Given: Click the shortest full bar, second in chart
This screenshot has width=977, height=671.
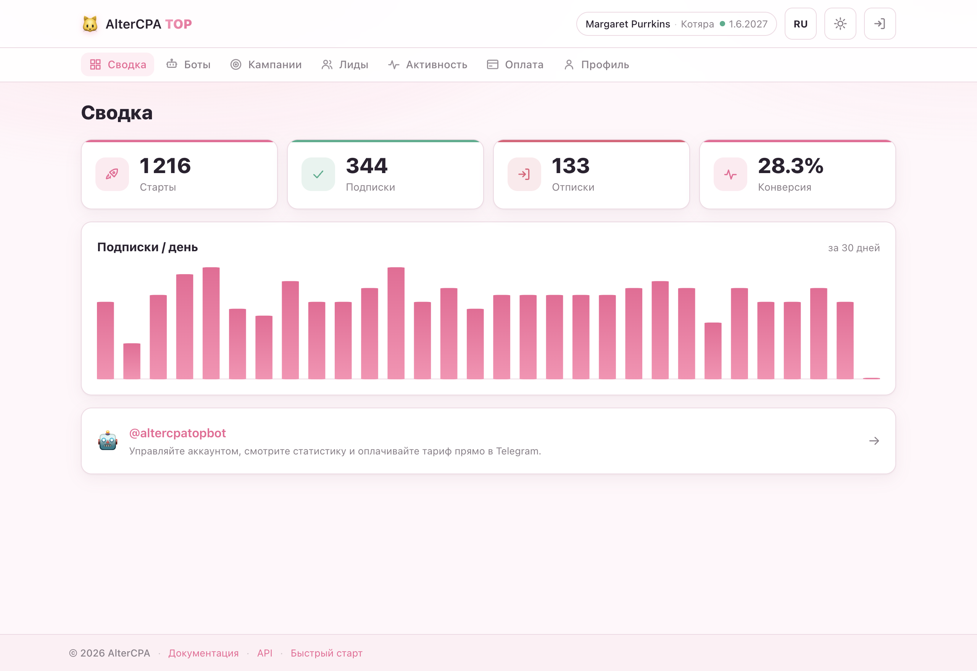Looking at the screenshot, I should click(132, 361).
